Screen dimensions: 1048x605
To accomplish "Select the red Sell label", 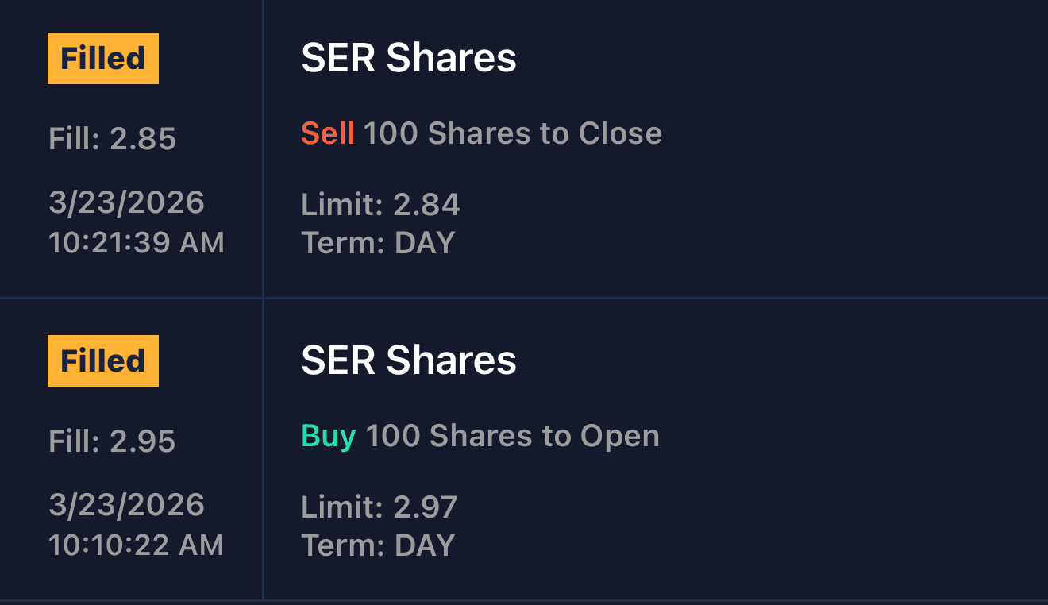I will coord(327,133).
